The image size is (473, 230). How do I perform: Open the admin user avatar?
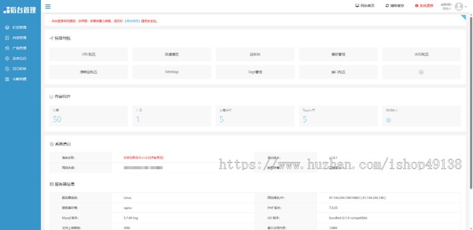tap(459, 6)
